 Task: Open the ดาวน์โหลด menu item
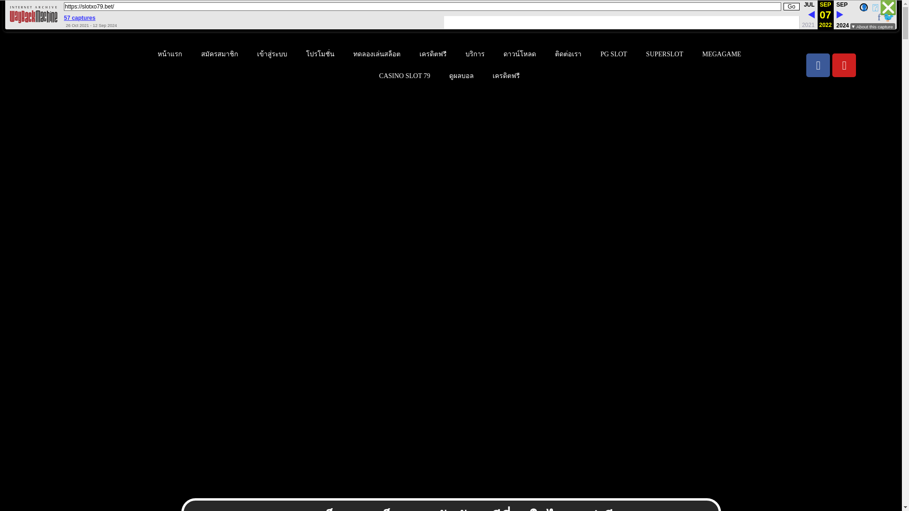click(520, 54)
